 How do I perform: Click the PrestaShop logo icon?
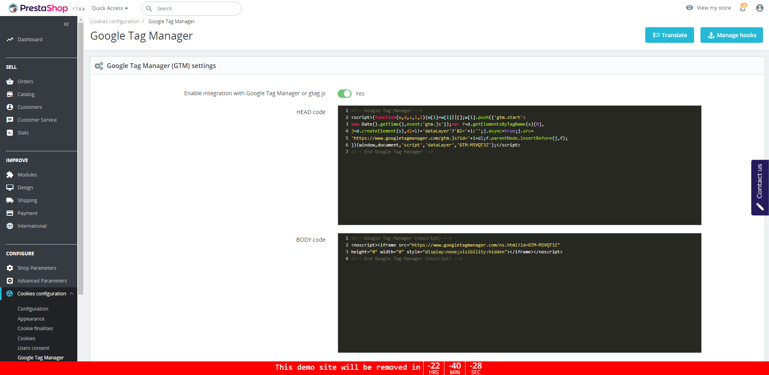coord(13,8)
